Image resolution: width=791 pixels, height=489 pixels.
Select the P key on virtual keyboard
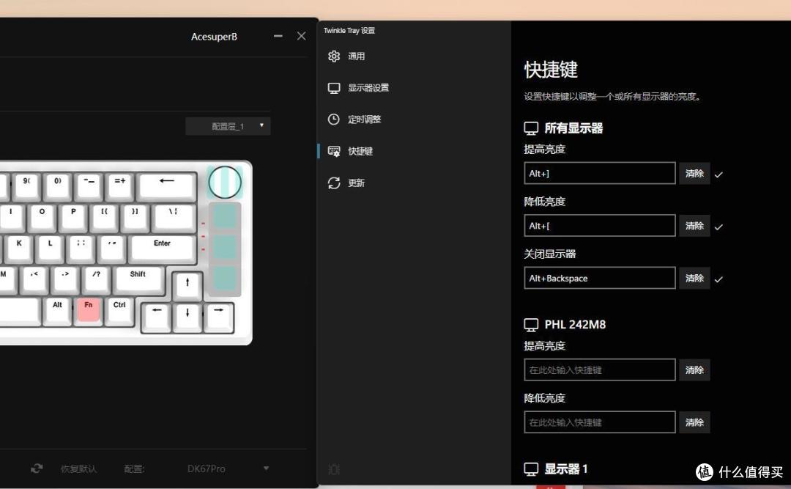coord(73,216)
